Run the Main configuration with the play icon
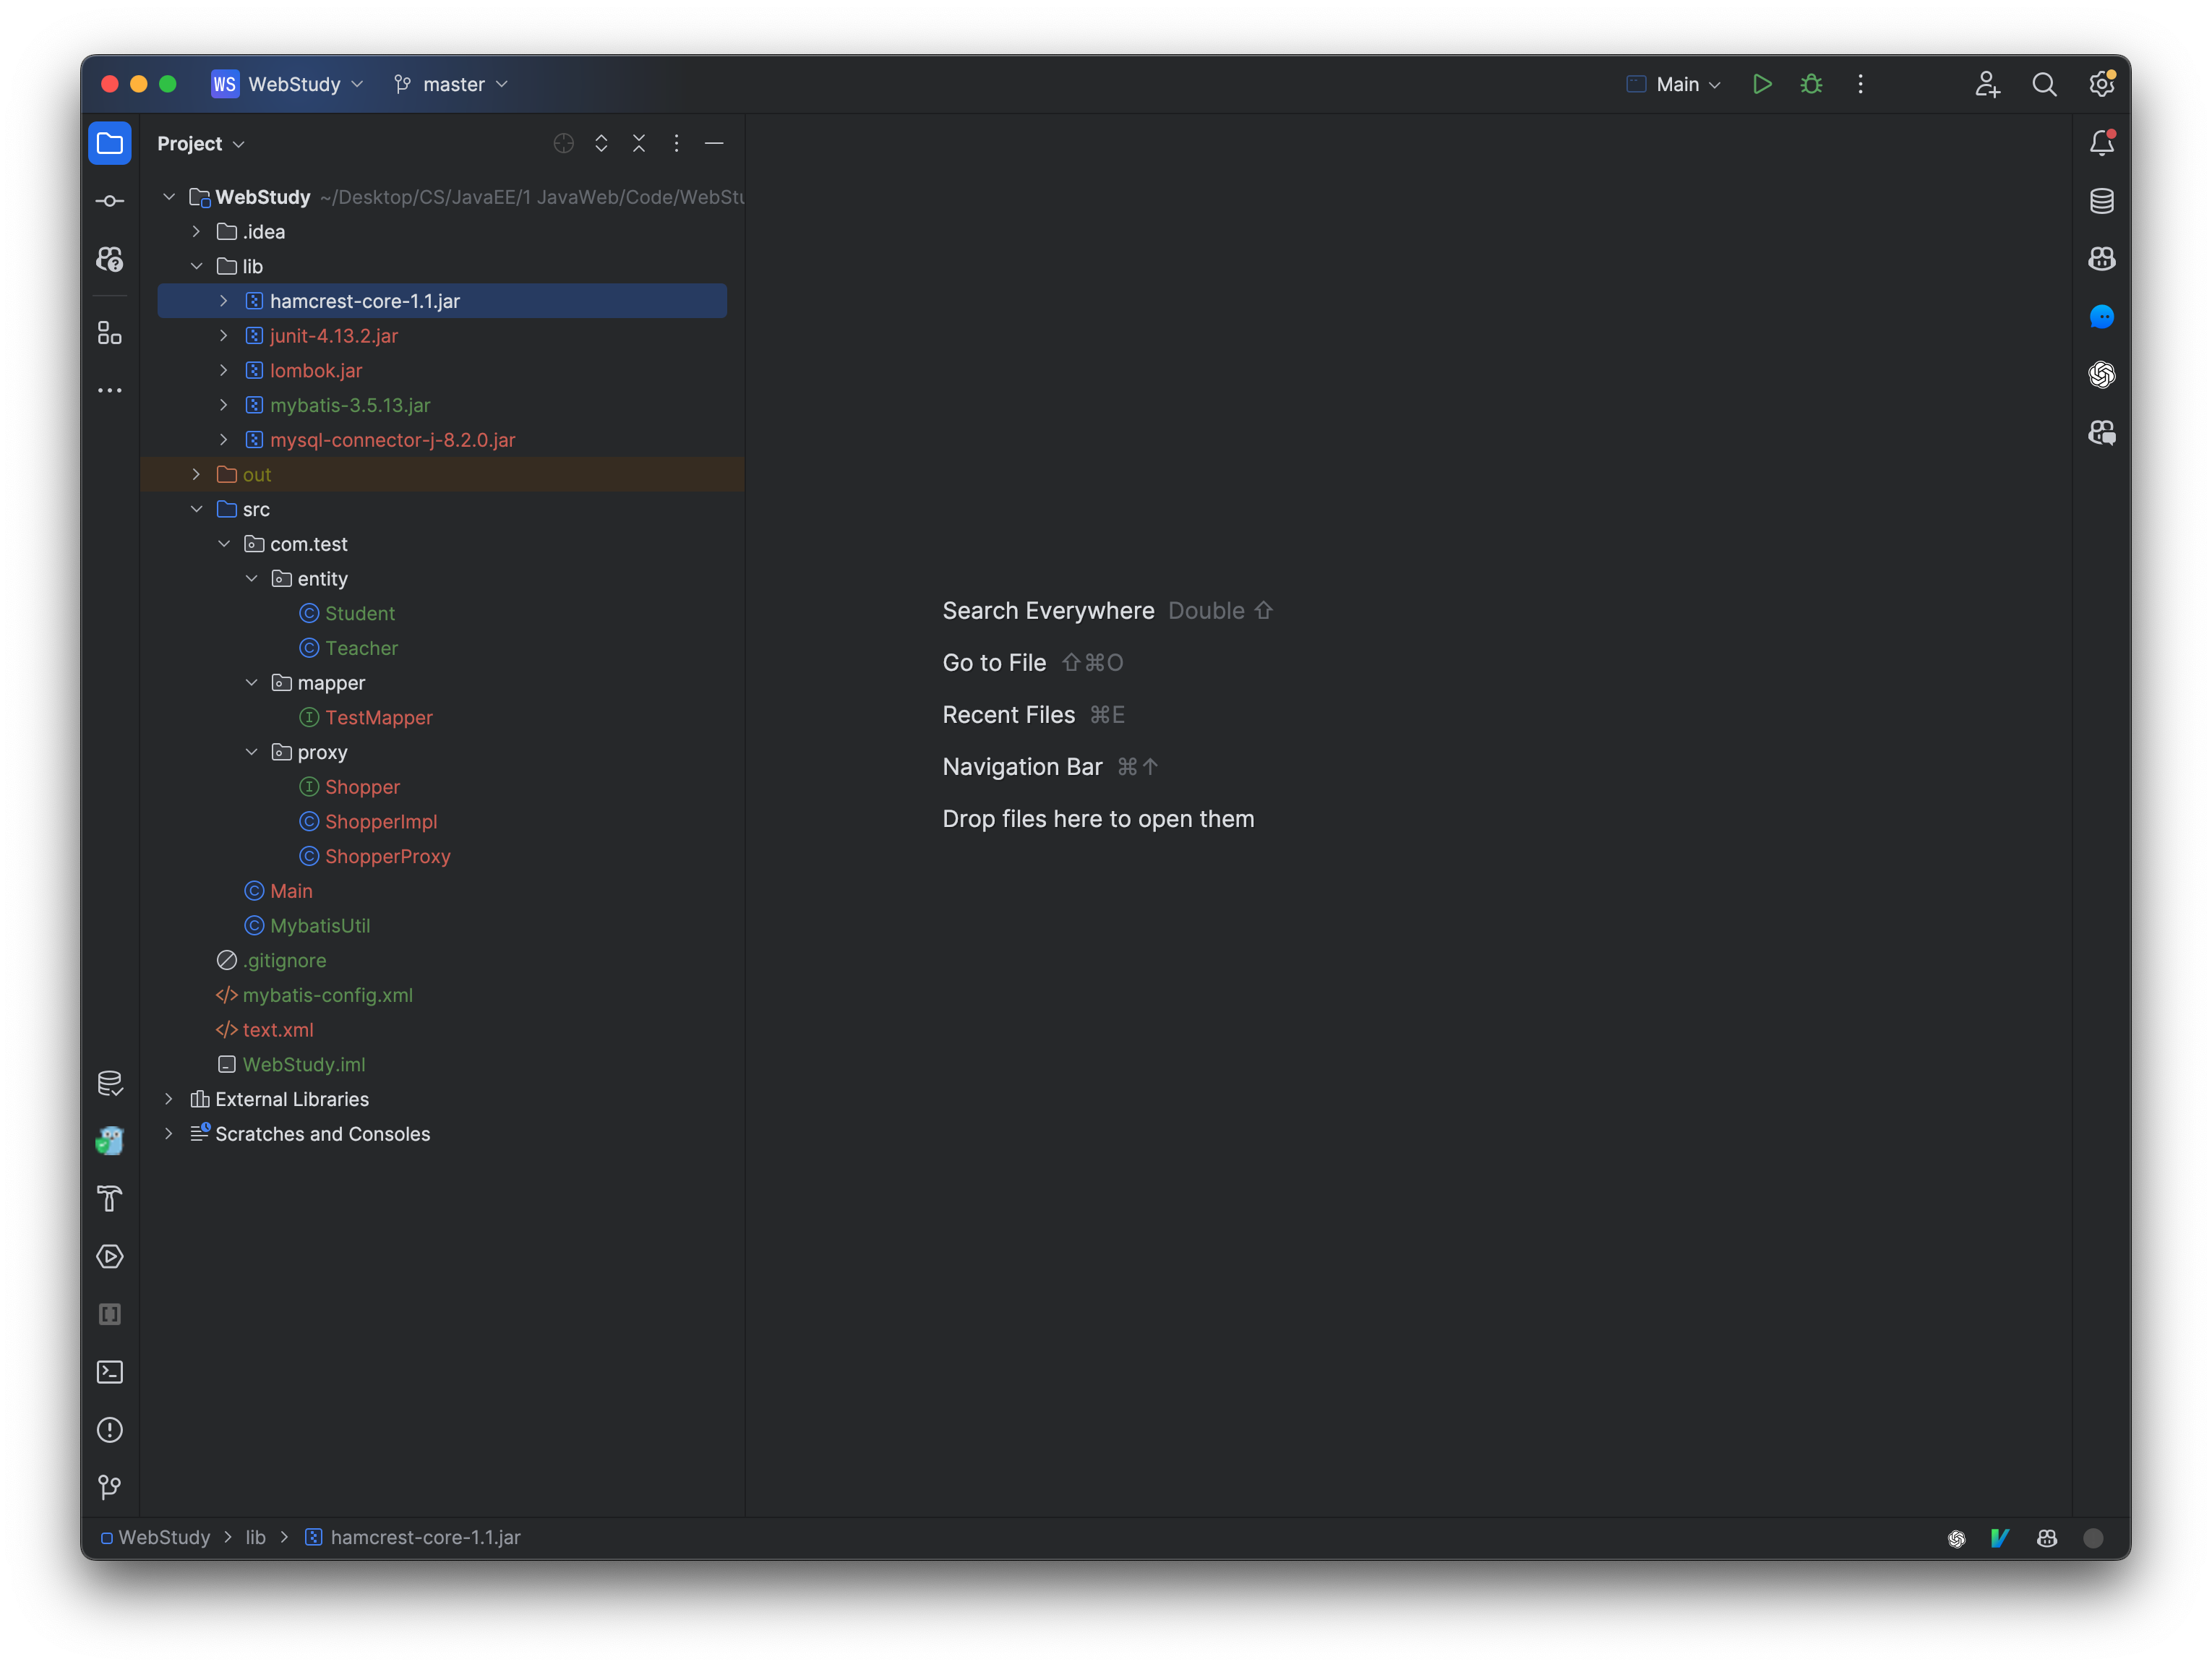2212x1667 pixels. pos(1762,84)
